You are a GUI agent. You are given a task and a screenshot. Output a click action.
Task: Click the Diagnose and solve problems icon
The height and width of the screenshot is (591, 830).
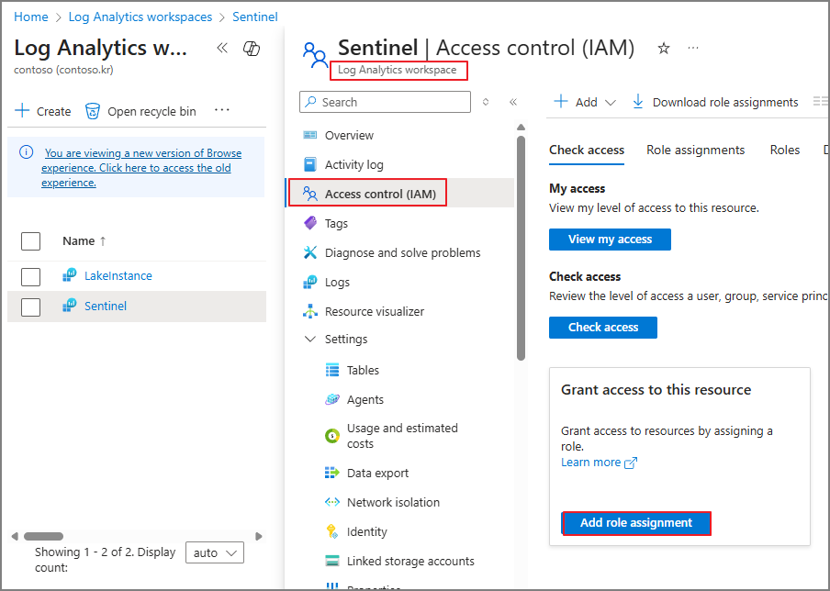click(x=310, y=252)
